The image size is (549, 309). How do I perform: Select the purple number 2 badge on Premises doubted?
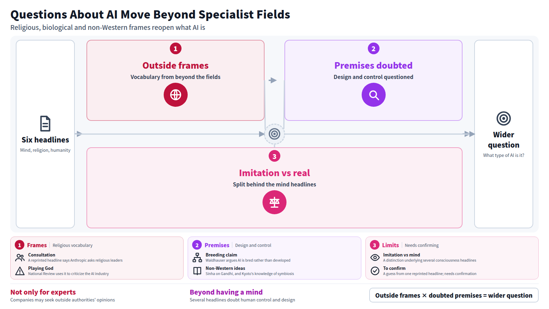point(374,48)
